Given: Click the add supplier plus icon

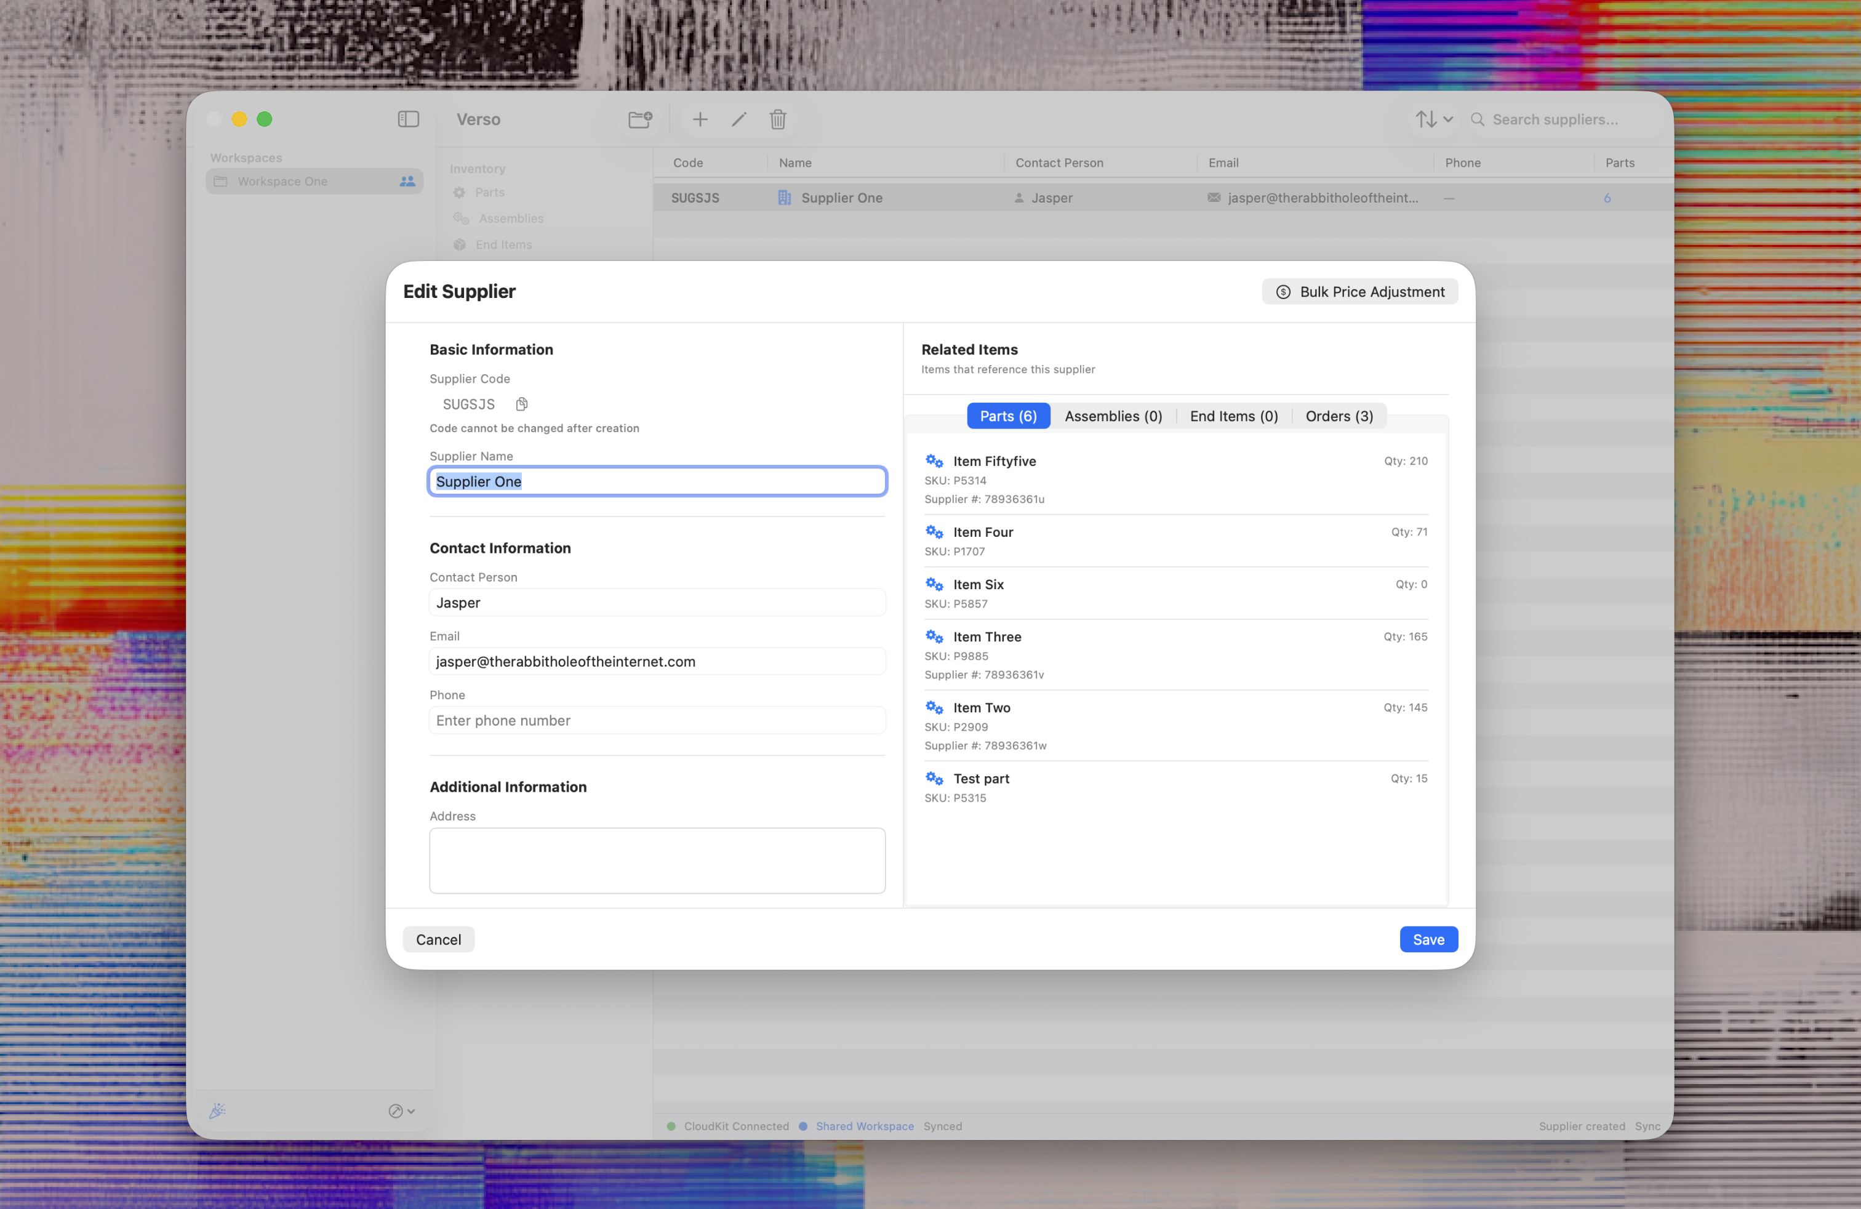Looking at the screenshot, I should point(700,119).
